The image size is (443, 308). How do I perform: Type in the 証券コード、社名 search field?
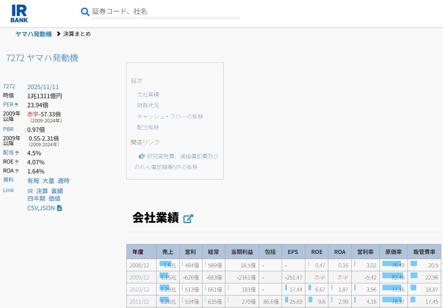tap(165, 12)
